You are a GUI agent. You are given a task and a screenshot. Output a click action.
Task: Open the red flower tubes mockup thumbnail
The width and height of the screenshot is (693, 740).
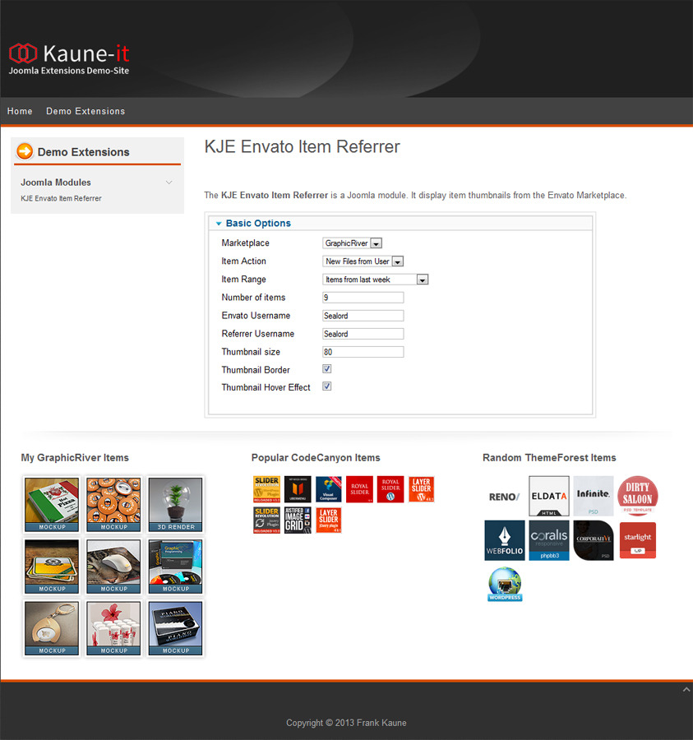(113, 628)
